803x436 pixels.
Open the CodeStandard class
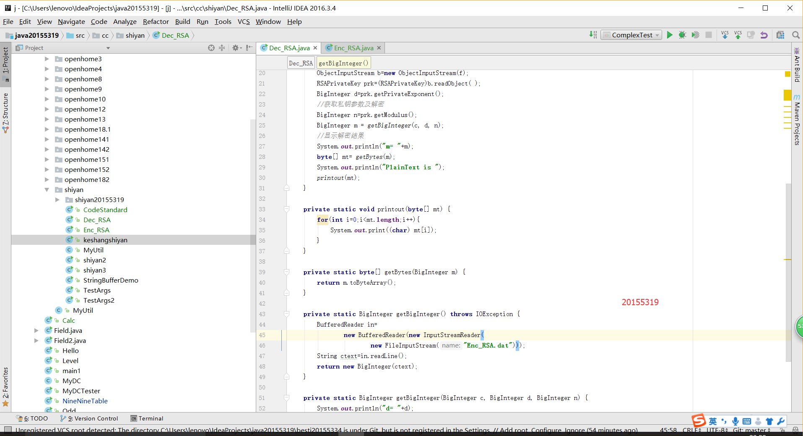(105, 210)
